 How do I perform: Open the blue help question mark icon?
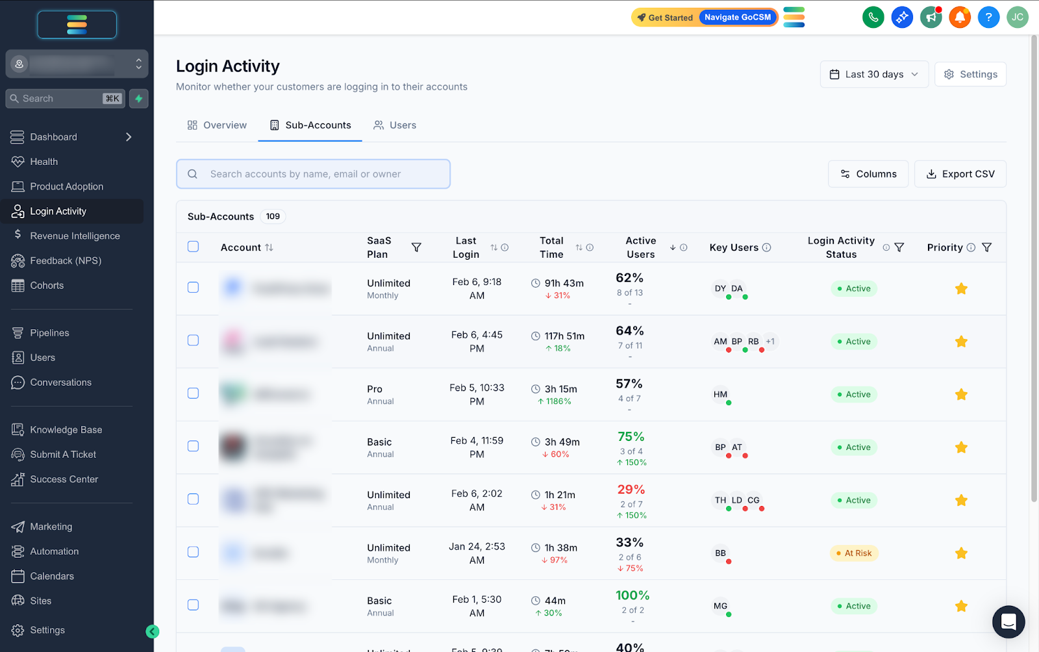pos(988,18)
